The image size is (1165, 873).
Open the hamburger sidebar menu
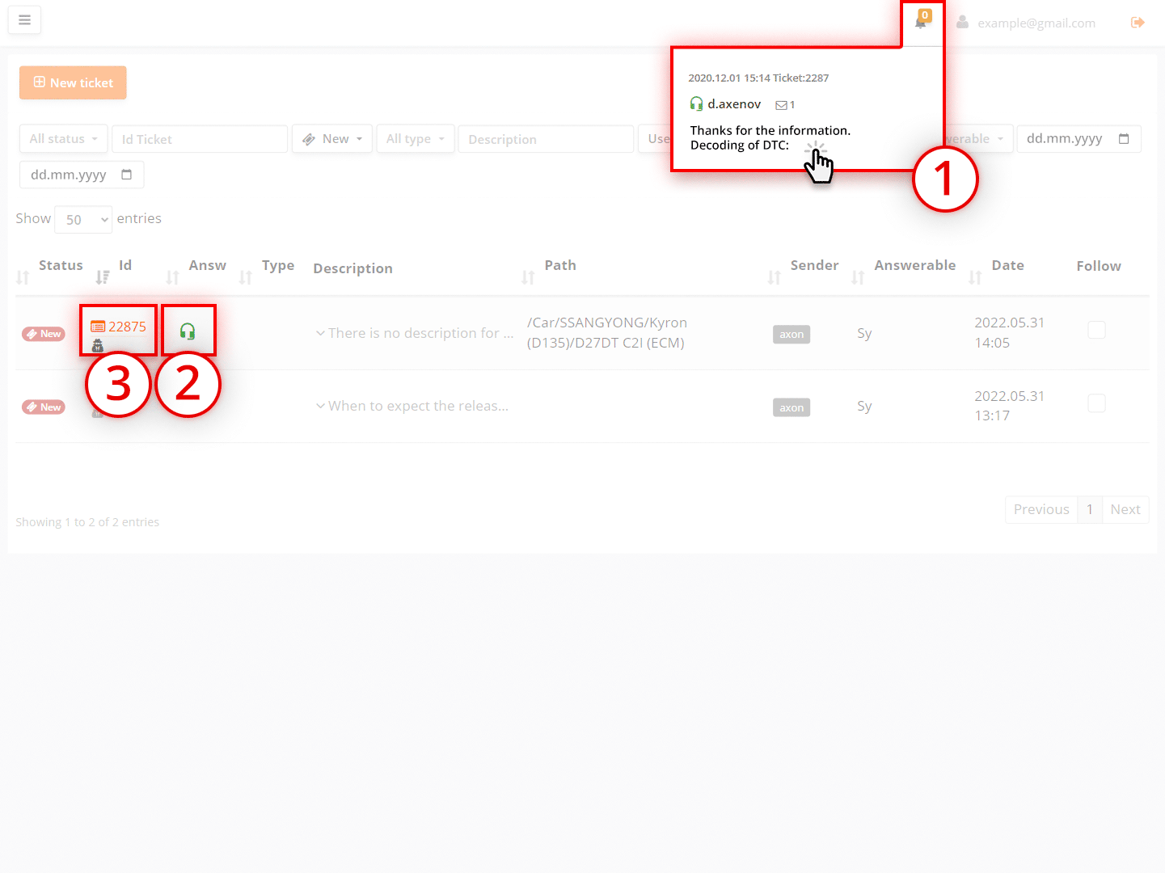(24, 20)
